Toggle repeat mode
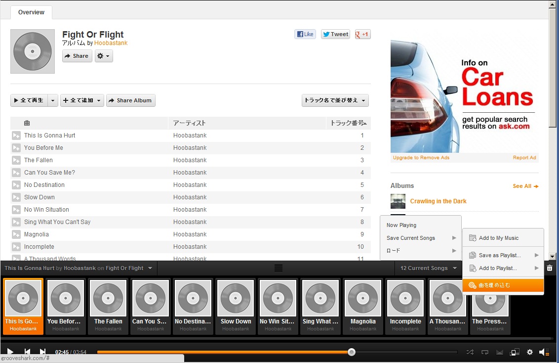559x363 pixels. 485,352
